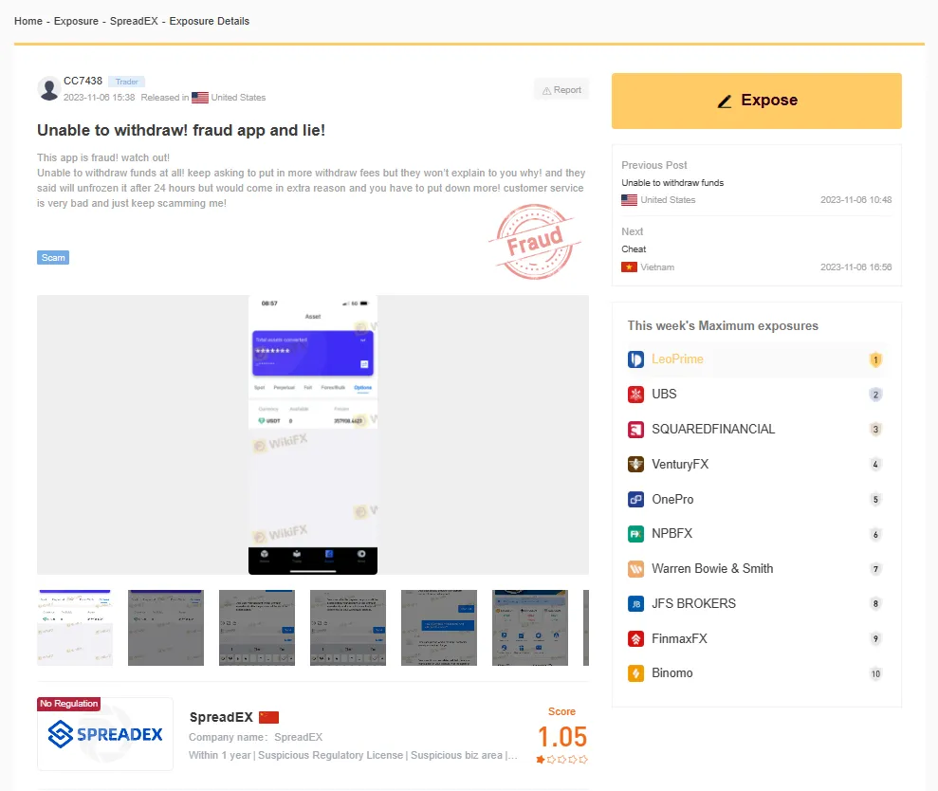Open Warren Bowie & Smith link

pyautogui.click(x=712, y=568)
